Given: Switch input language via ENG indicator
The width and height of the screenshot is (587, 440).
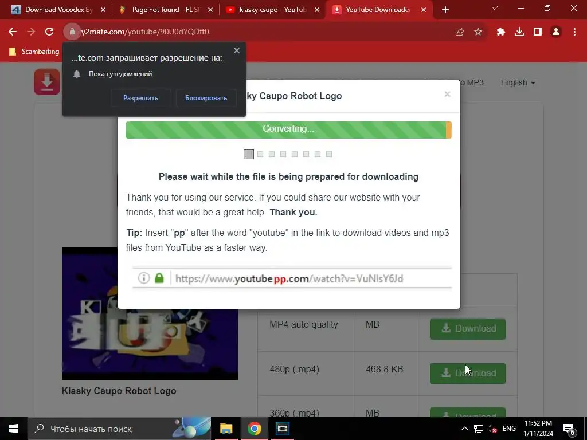Looking at the screenshot, I should [509, 429].
